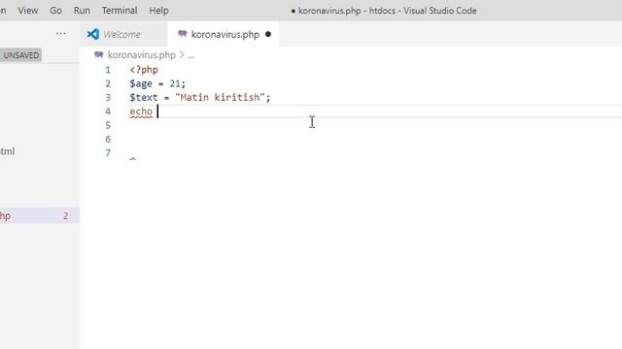Click line number 2 in the gutter
The image size is (622, 349).
(108, 83)
